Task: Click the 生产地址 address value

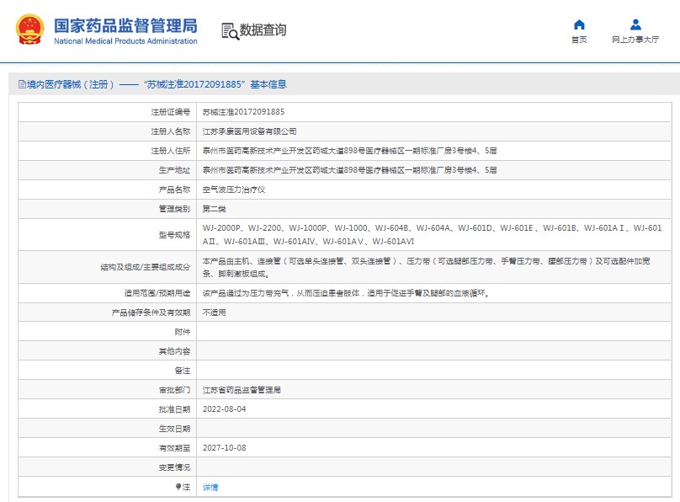Action: point(349,170)
